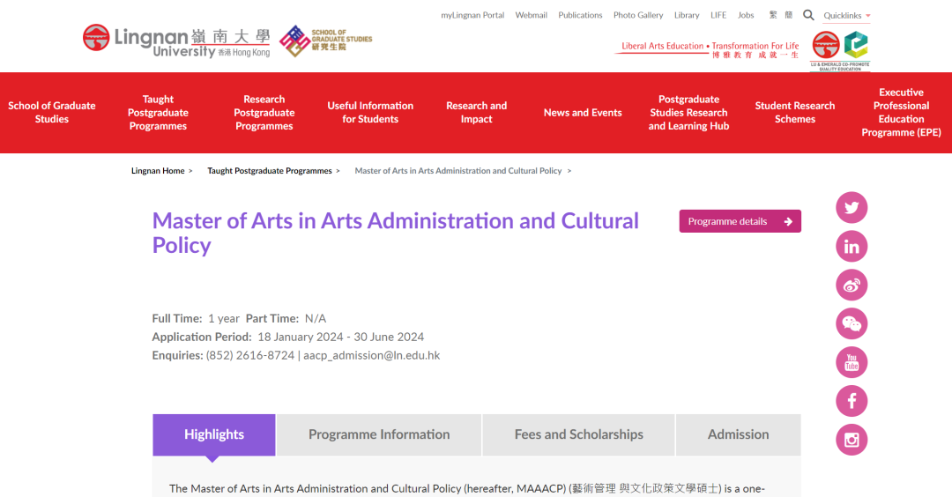
Task: Open Student Research Schemes menu
Action: click(x=795, y=112)
